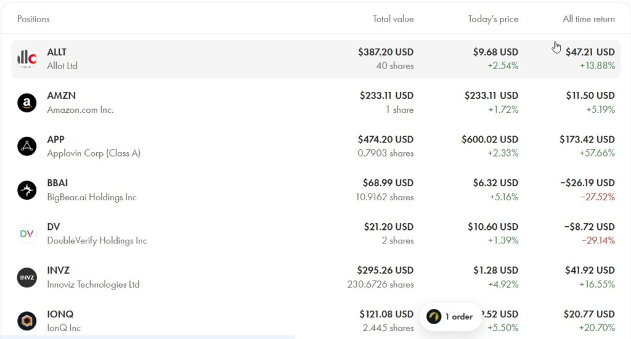Select the INVZ 230.6726 shares text
Image resolution: width=631 pixels, height=339 pixels.
380,284
